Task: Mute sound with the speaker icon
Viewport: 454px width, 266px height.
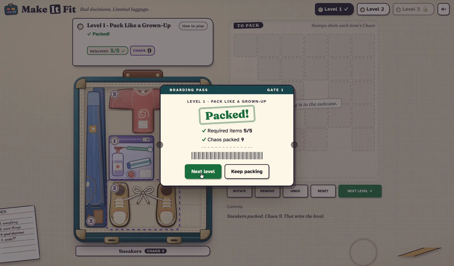Action: (444, 9)
